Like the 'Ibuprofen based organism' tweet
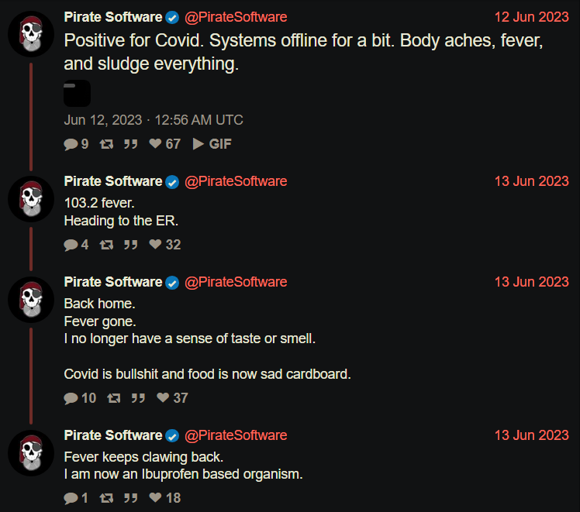 pyautogui.click(x=164, y=498)
